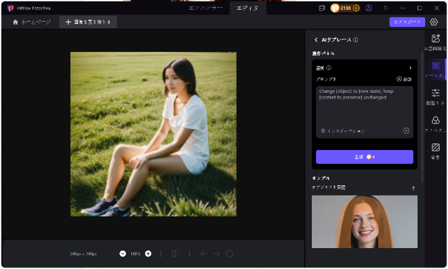Expand the selection row chevron
Viewport: 448px width, 269px height.
(x=410, y=68)
